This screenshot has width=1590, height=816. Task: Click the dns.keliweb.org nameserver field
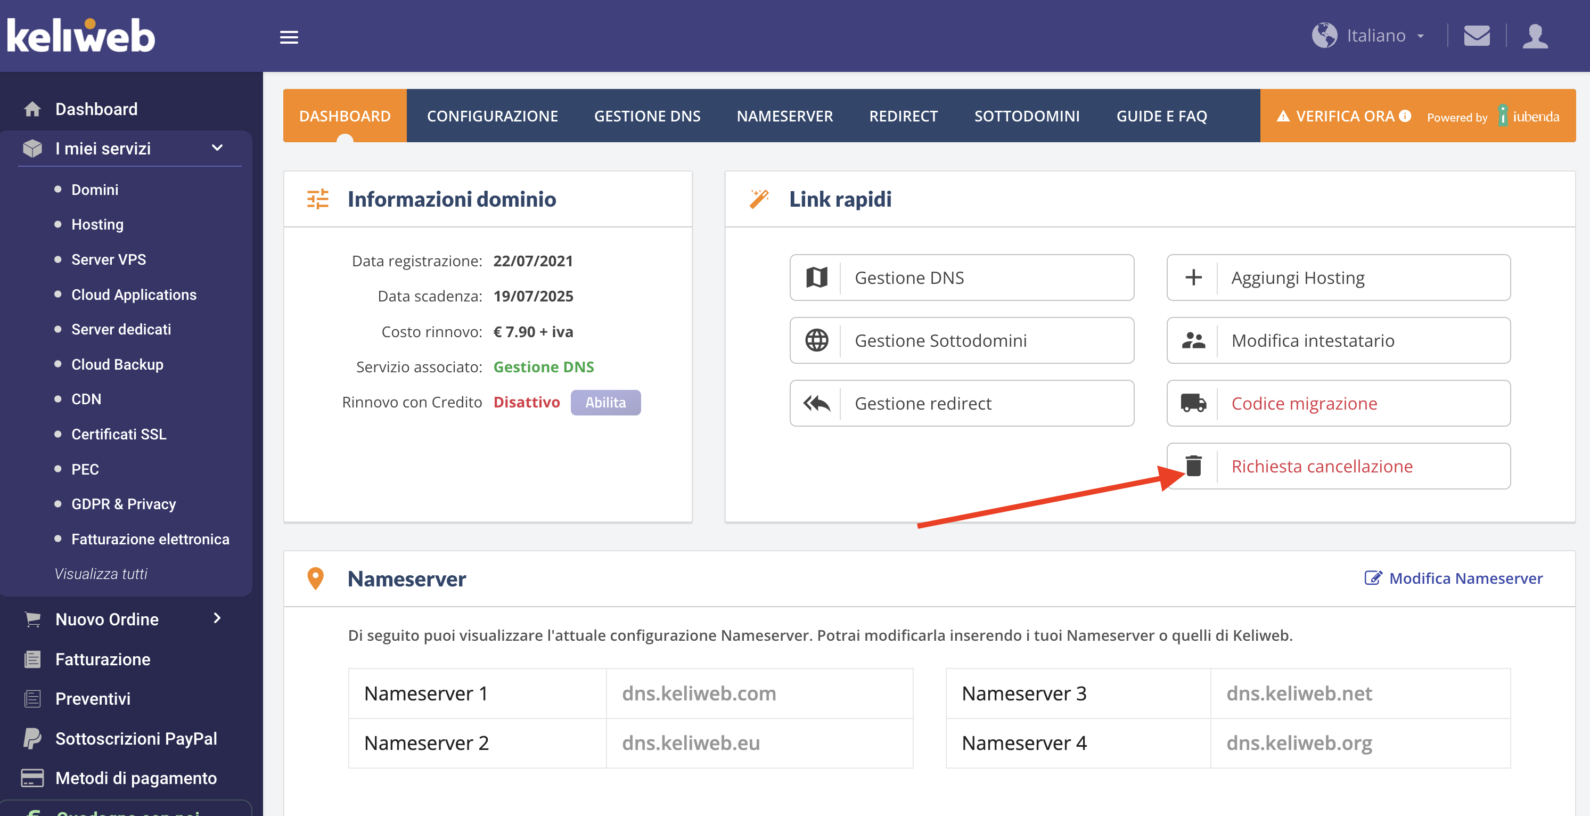click(x=1360, y=742)
